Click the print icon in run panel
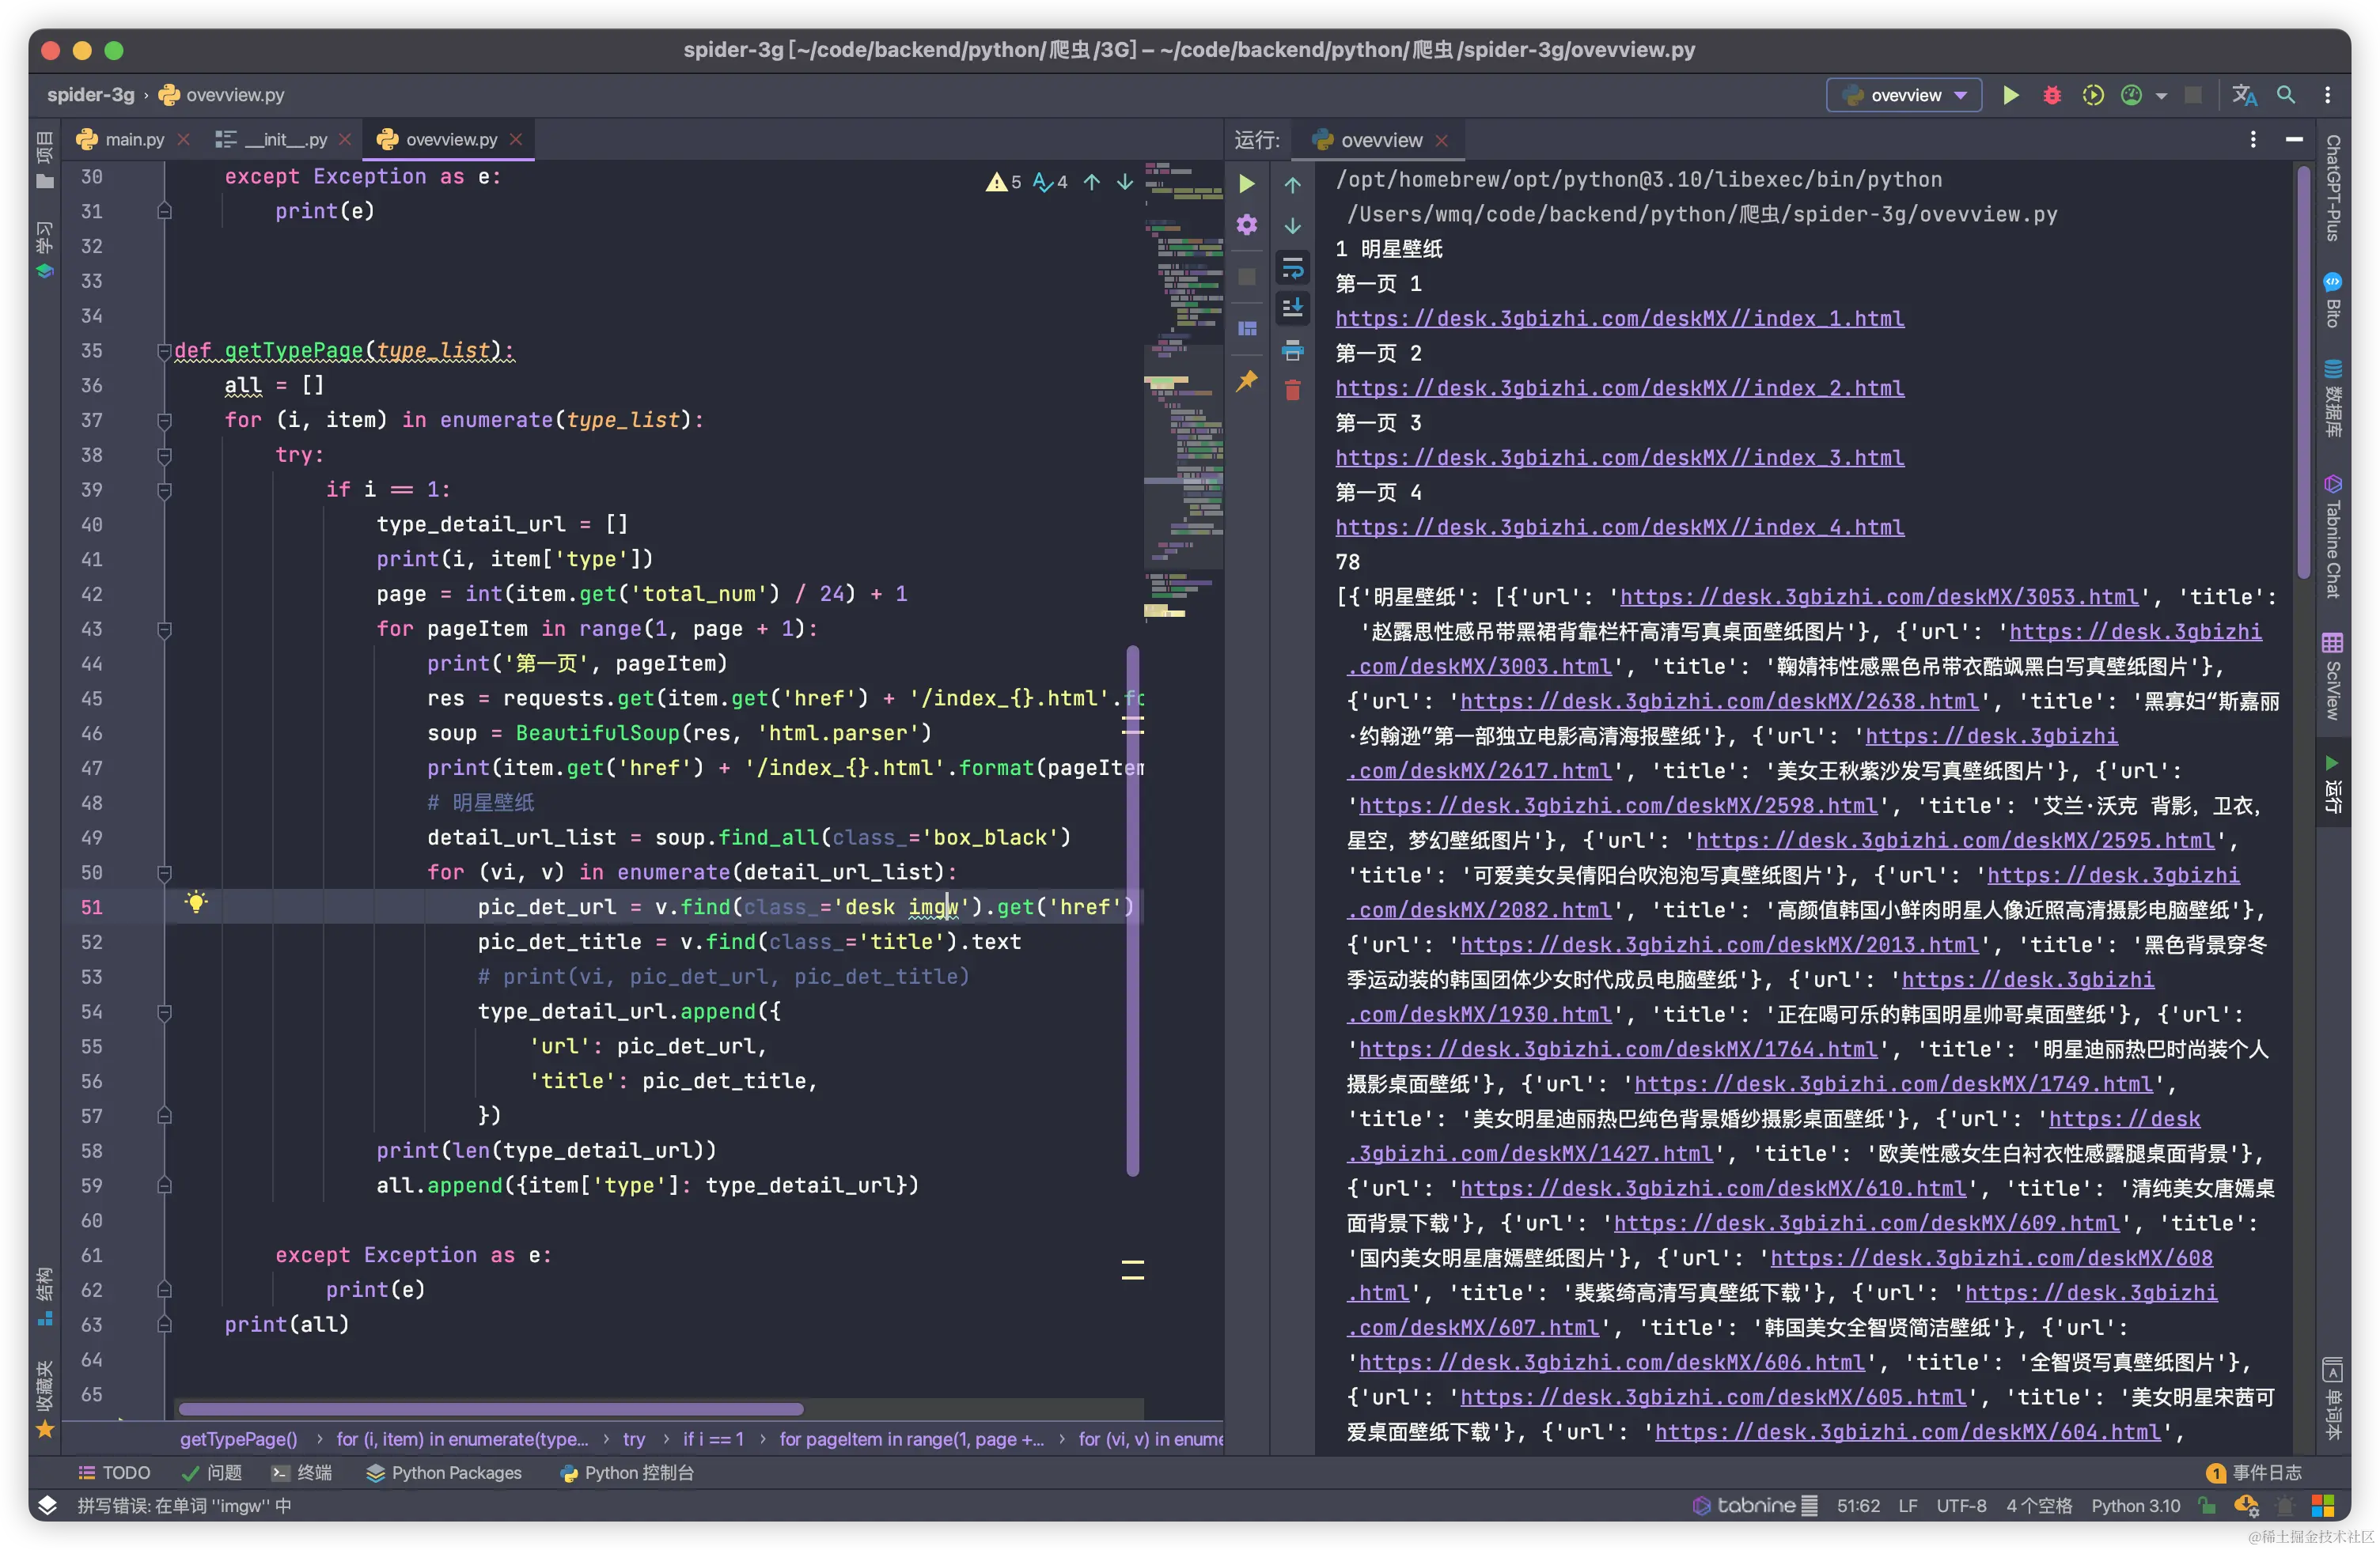The image size is (2380, 1550). coord(1292,350)
